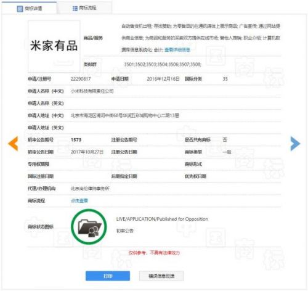
Task: Open the 商标详情 tab
Action: pos(29,8)
